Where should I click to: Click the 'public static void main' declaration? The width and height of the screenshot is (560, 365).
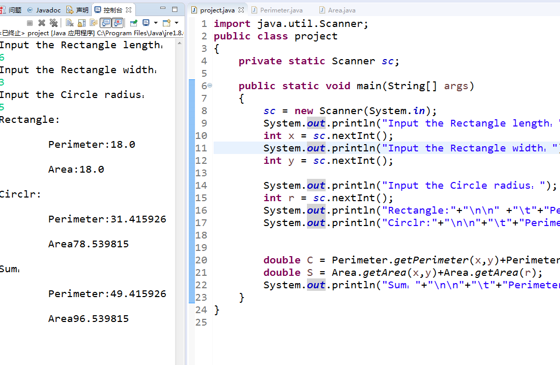(x=356, y=86)
